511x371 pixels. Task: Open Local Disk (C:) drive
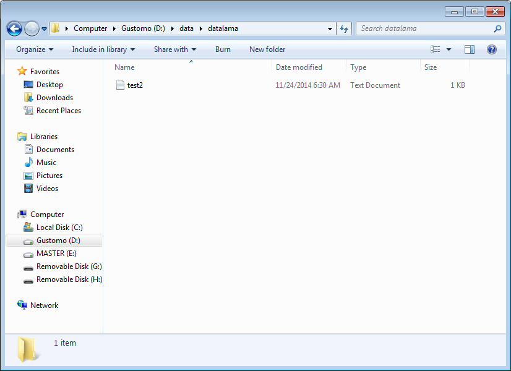59,228
